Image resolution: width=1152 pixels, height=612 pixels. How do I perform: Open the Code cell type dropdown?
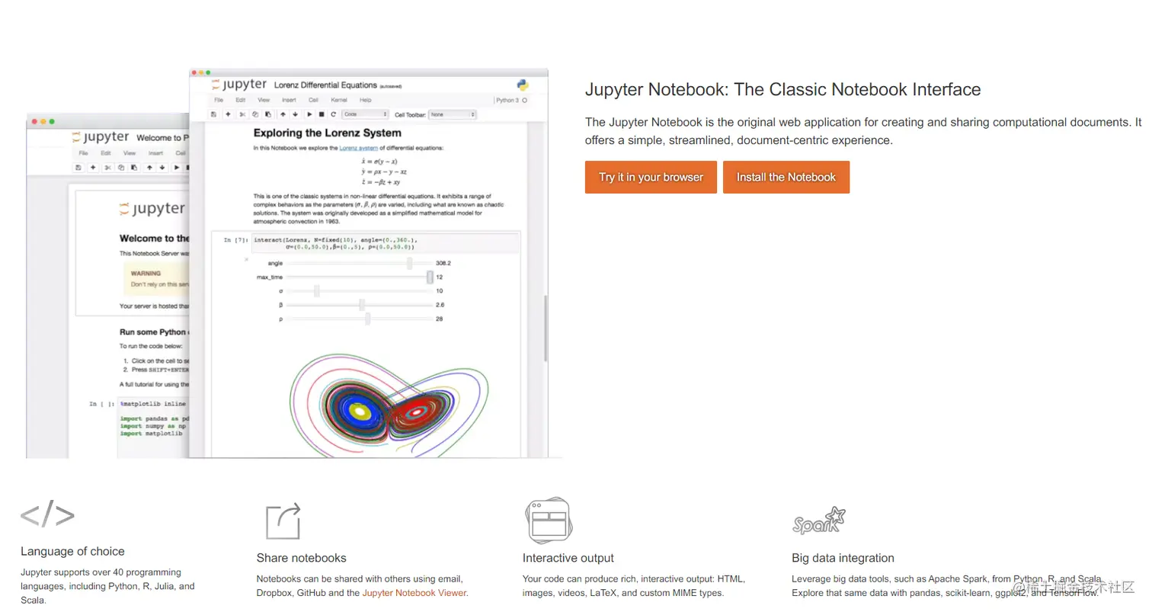click(x=366, y=114)
